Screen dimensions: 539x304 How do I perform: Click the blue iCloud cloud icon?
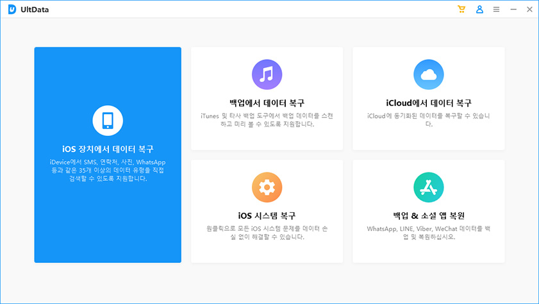(429, 74)
